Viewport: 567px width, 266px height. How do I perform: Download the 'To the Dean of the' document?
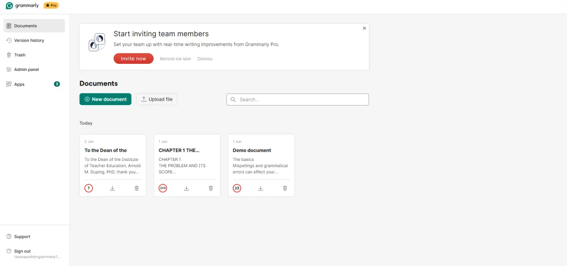113,188
